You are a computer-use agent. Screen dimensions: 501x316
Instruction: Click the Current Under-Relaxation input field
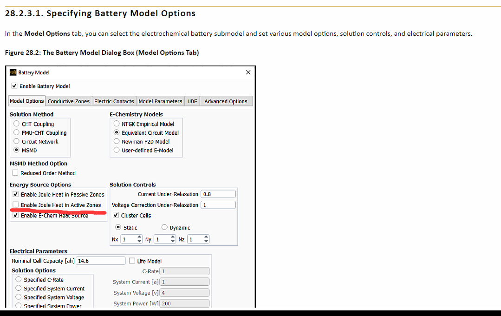218,194
